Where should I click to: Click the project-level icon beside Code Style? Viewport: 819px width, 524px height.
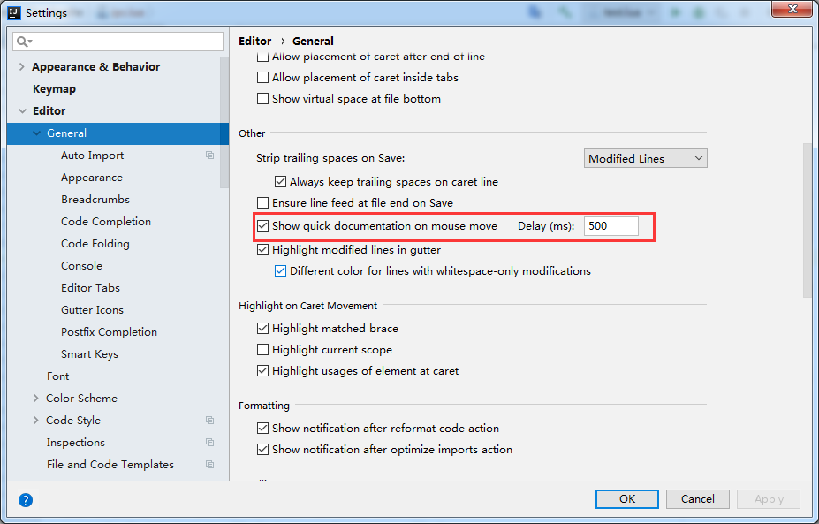[x=209, y=421]
